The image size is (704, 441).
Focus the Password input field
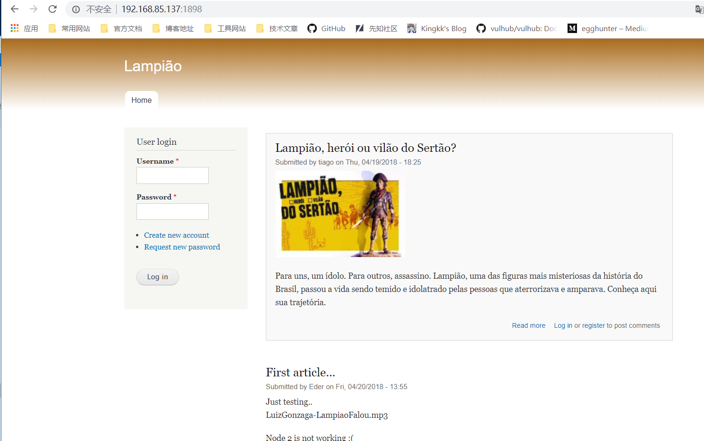point(172,211)
